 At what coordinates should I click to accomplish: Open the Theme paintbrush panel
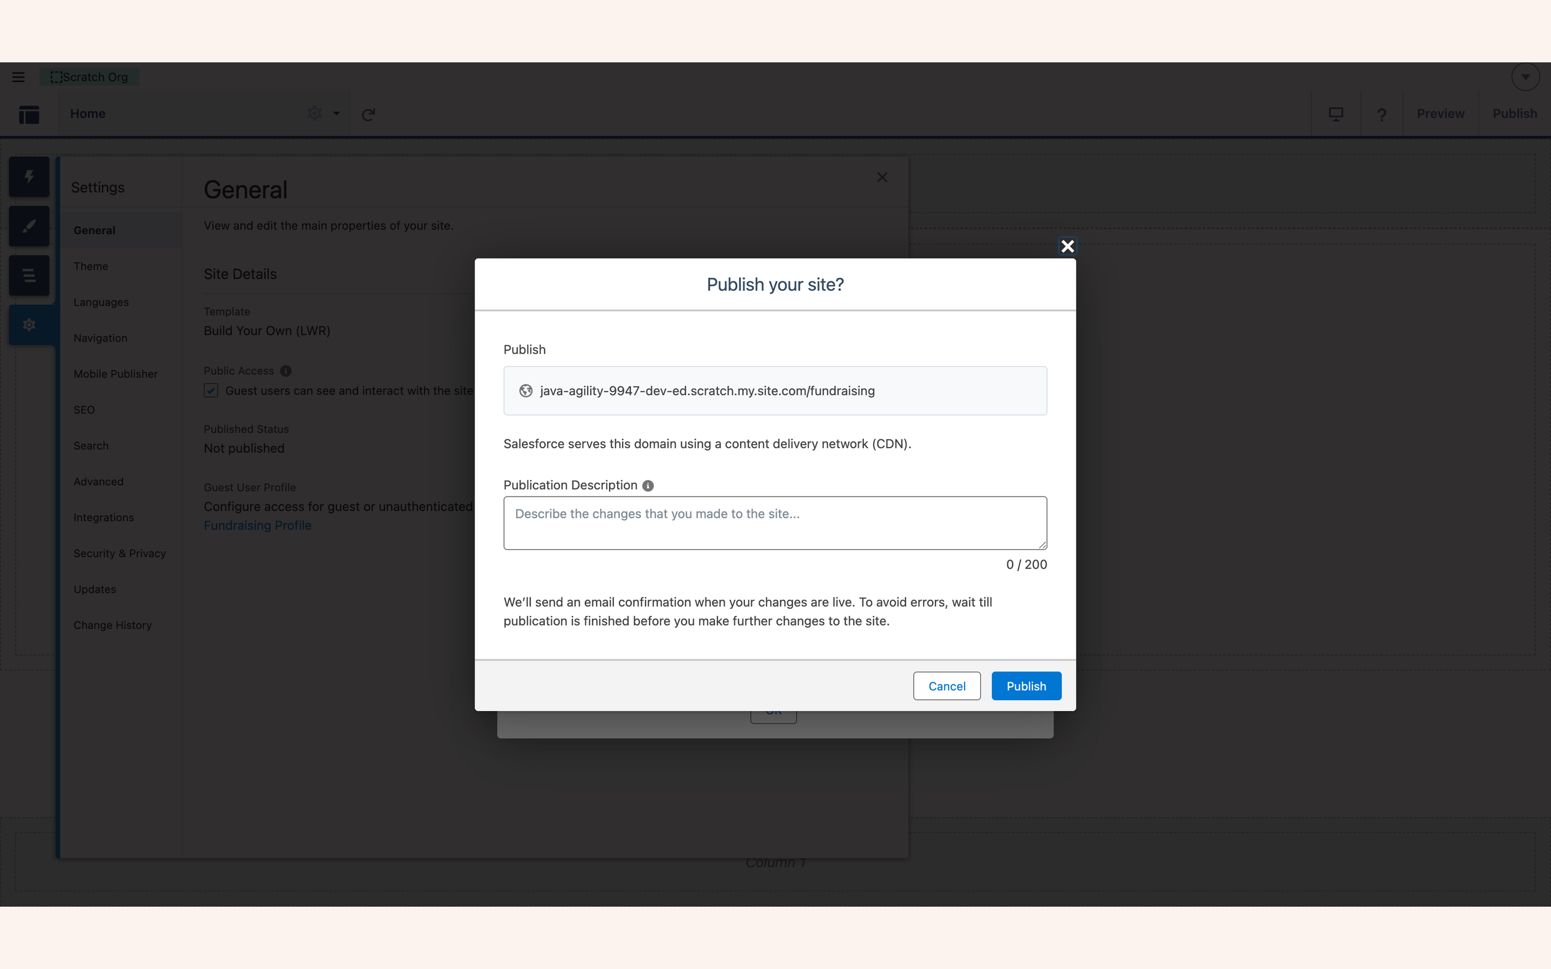point(29,226)
